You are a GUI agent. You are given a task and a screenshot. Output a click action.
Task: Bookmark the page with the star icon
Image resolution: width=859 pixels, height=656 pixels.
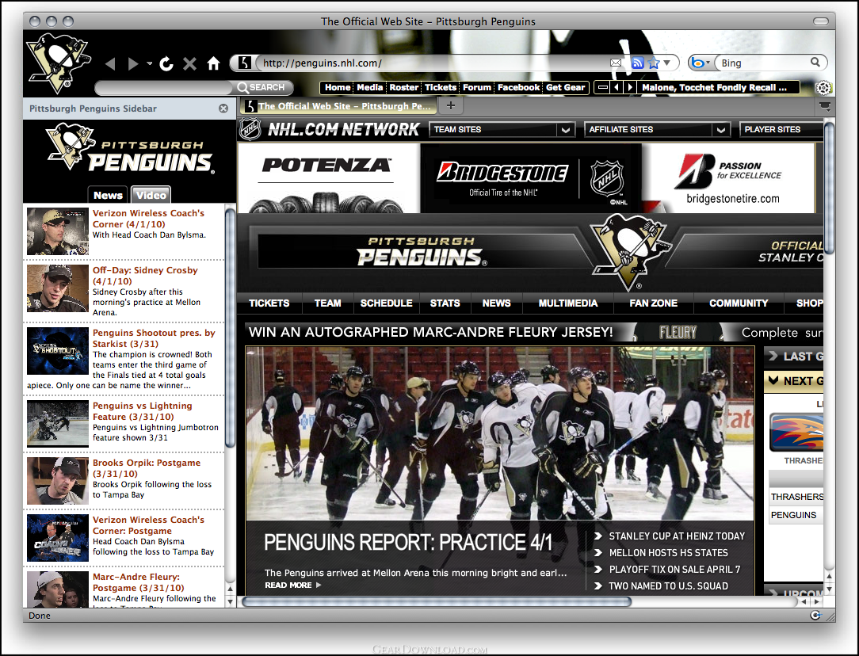(654, 63)
